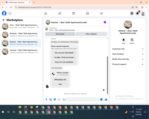The height and width of the screenshot is (119, 149).
Task: Open Erica's apartment conversation
Action: click(21, 26)
